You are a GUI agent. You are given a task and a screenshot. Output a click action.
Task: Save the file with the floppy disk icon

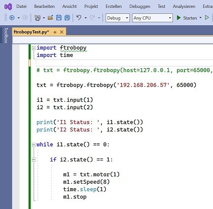pos(59,18)
